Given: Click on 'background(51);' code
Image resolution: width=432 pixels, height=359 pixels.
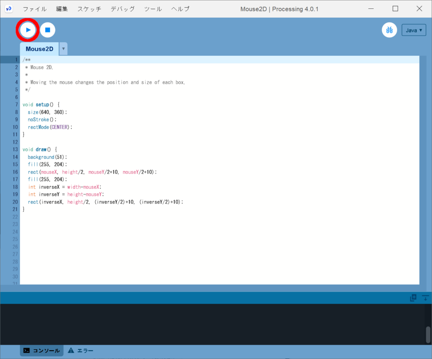Looking at the screenshot, I should click(47, 157).
